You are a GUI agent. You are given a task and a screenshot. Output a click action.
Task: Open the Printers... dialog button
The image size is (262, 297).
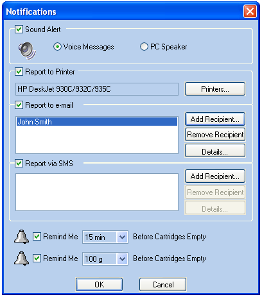tap(215, 89)
